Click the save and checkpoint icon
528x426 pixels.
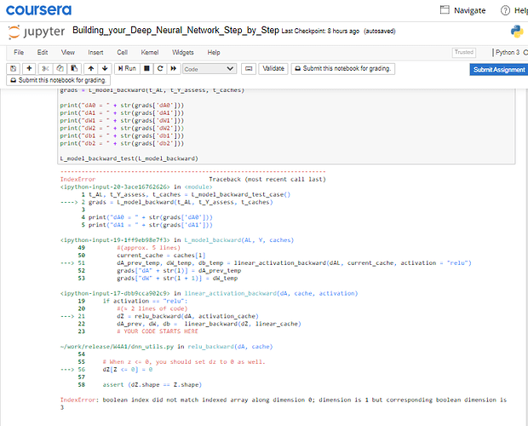[x=14, y=68]
